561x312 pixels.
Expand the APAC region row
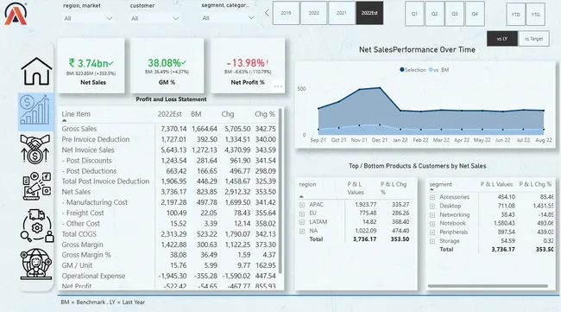point(302,205)
